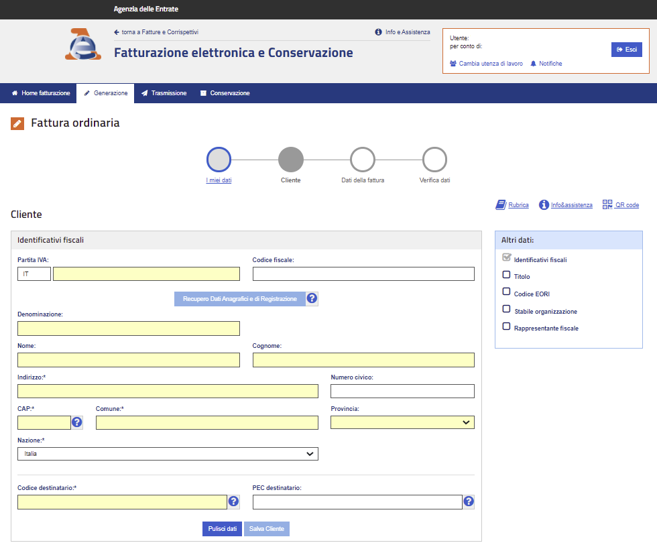Click the Salva Cliente button

[x=267, y=529]
